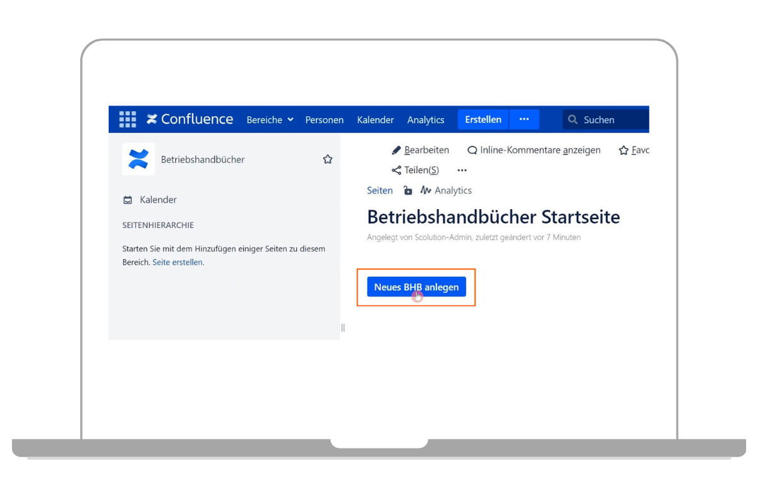The width and height of the screenshot is (758, 499).
Task: Open Kalender in top navigation
Action: (375, 119)
